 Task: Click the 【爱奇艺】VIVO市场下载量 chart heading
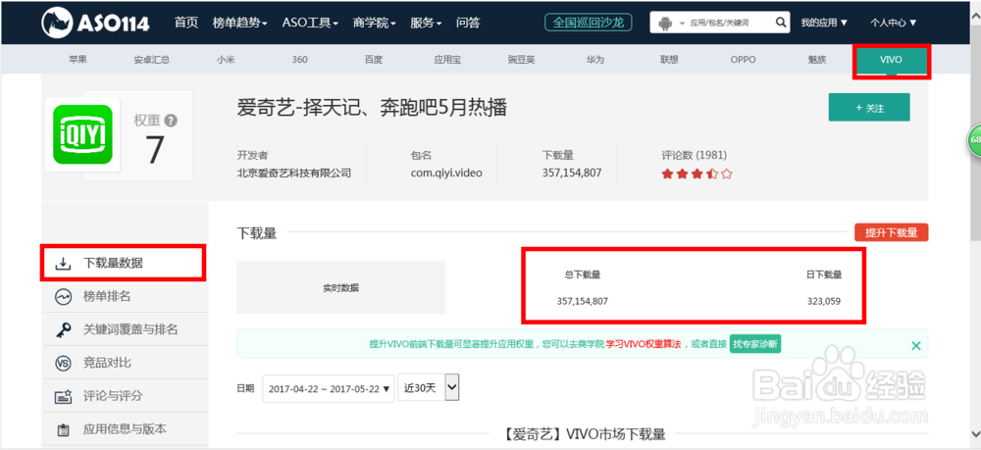coord(584,433)
